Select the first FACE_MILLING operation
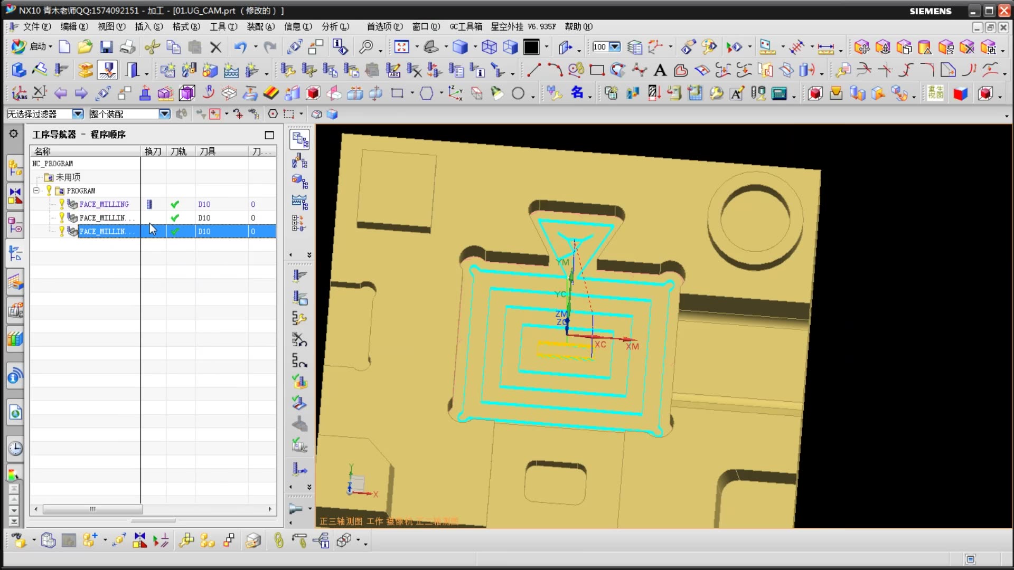The width and height of the screenshot is (1014, 570). (x=104, y=204)
